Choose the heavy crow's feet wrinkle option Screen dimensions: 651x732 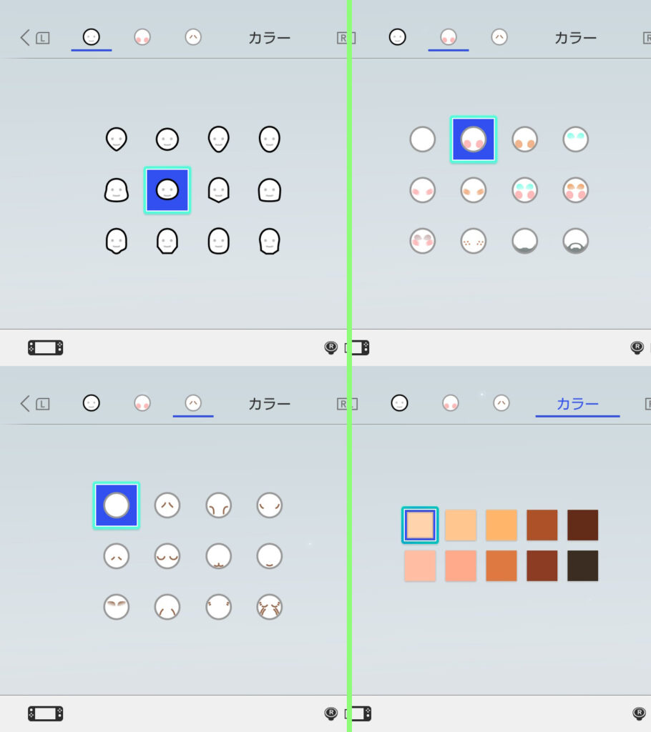270,607
